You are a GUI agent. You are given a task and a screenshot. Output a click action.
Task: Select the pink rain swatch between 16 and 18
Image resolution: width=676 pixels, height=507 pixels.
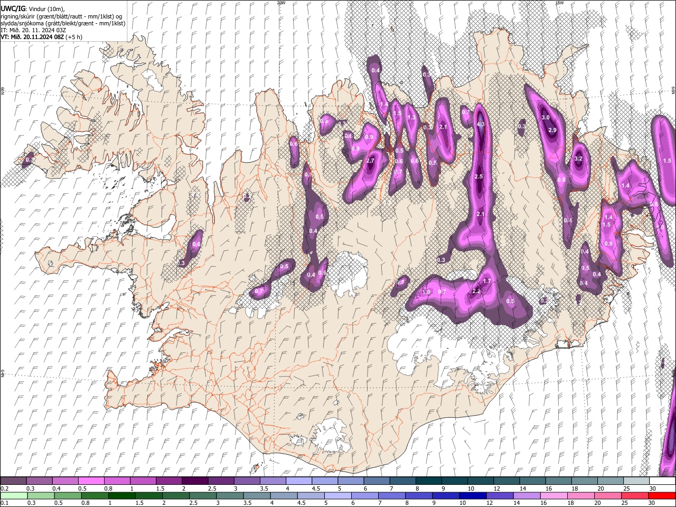point(553,495)
